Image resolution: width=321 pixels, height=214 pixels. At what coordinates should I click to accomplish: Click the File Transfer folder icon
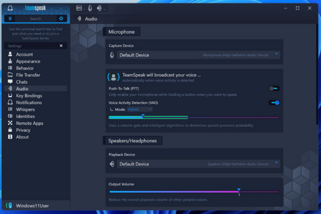tap(10, 74)
